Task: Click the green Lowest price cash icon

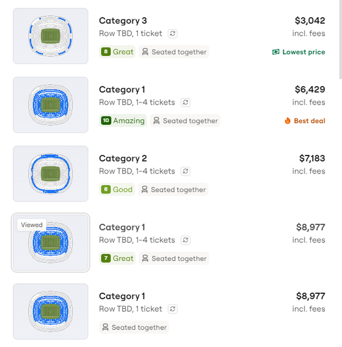Action: (x=275, y=52)
